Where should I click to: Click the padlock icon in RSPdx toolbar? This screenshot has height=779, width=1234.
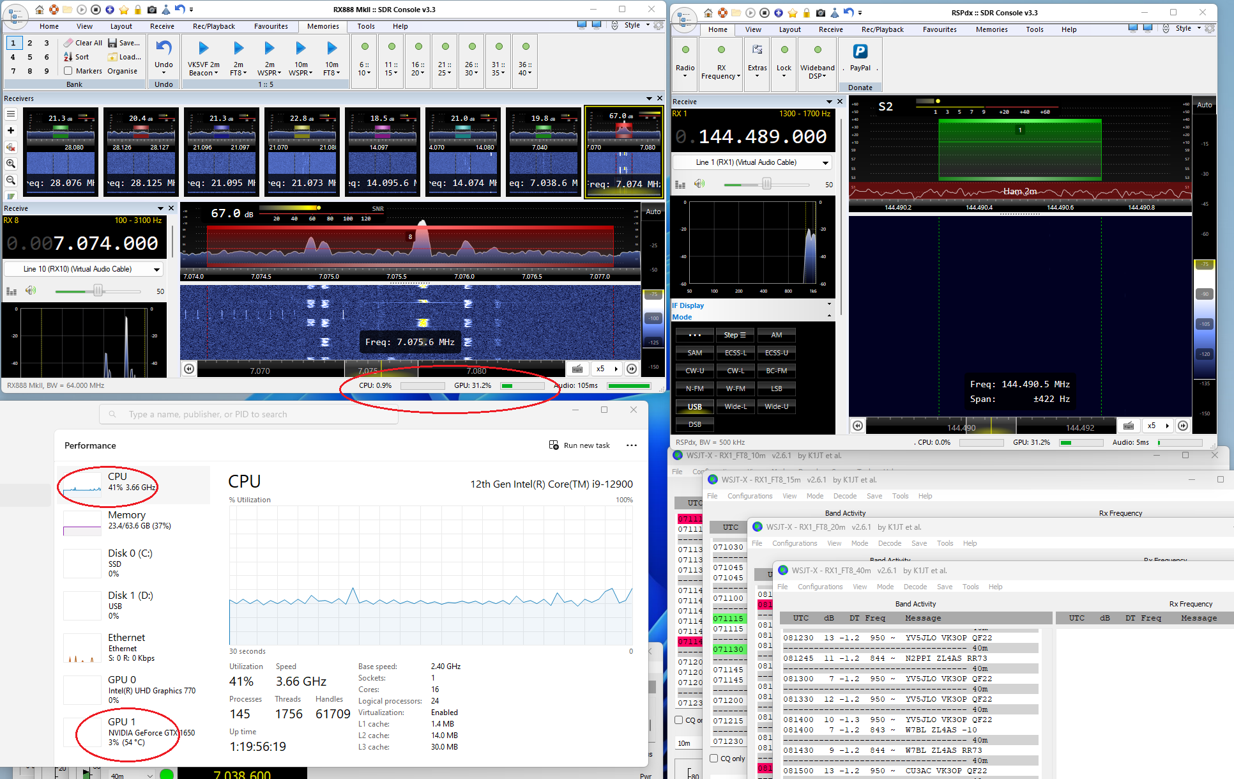(x=806, y=13)
